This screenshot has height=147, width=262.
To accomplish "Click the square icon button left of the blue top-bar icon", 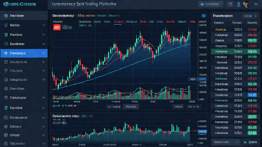I will click(230, 4).
